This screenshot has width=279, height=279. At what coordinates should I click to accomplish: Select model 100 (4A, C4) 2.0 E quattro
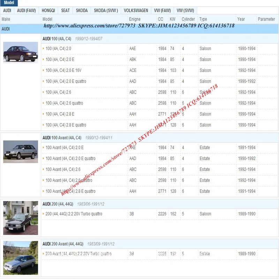click(x=66, y=81)
